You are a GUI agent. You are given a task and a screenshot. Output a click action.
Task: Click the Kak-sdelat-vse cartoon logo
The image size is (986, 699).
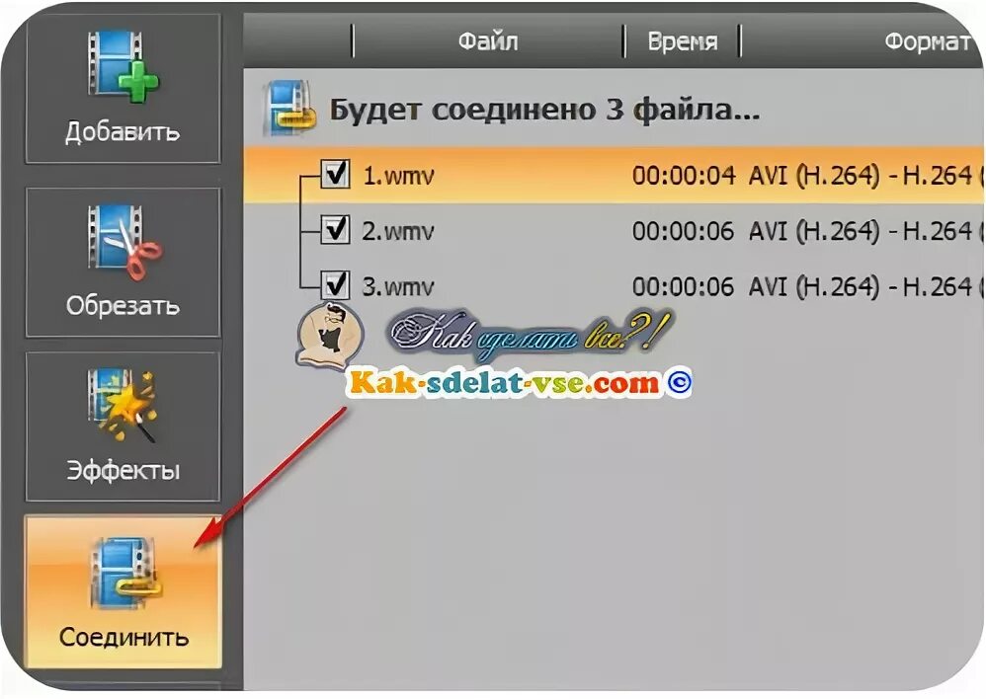click(x=330, y=335)
